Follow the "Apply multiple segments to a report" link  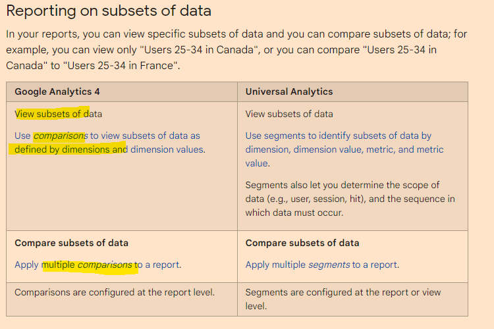click(x=322, y=265)
